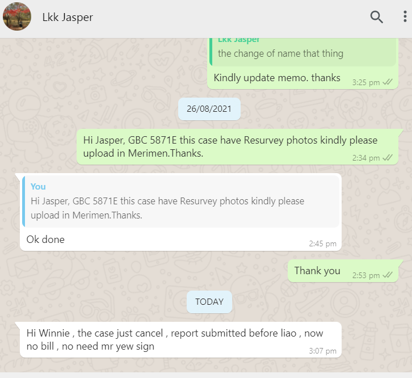Open search in chat via magnifier icon
Image resolution: width=412 pixels, height=378 pixels.
tap(376, 17)
